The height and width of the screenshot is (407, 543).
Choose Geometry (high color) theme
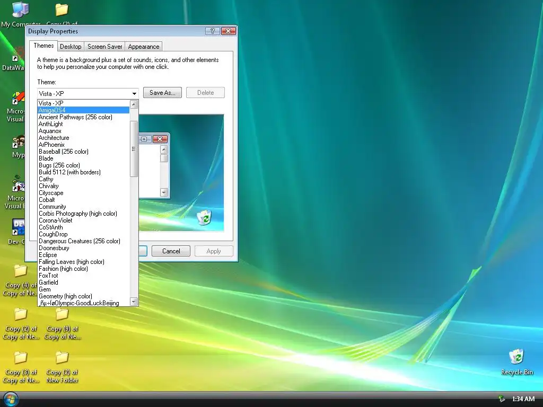click(x=83, y=296)
